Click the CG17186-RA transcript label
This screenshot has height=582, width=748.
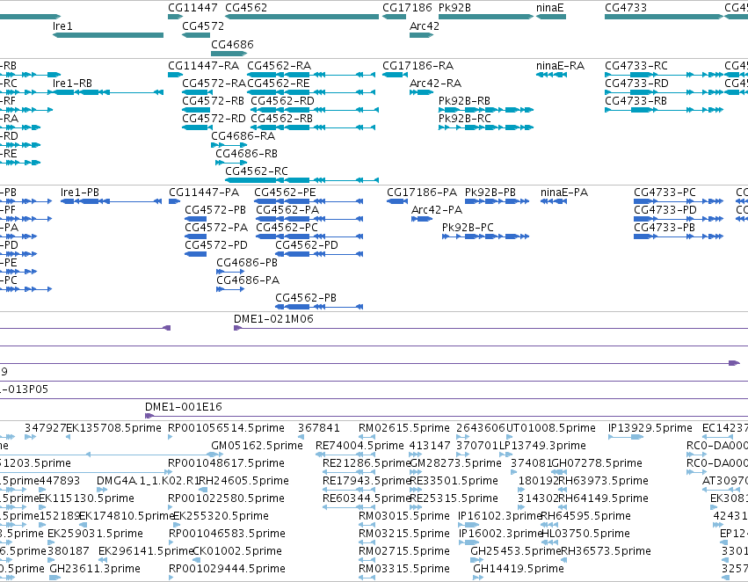tap(418, 65)
